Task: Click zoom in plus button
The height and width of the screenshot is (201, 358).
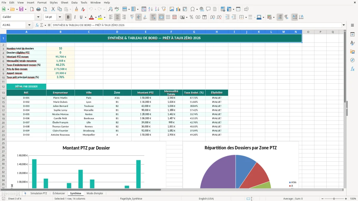Action: pyautogui.click(x=346, y=199)
